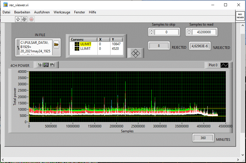The width and height of the screenshot is (246, 163).
Task: Increment the Samples to skip value
Action: [152, 31]
